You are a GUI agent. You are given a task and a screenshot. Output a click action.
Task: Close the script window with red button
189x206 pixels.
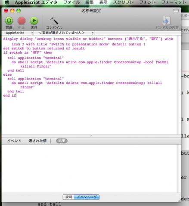[x=6, y=11]
